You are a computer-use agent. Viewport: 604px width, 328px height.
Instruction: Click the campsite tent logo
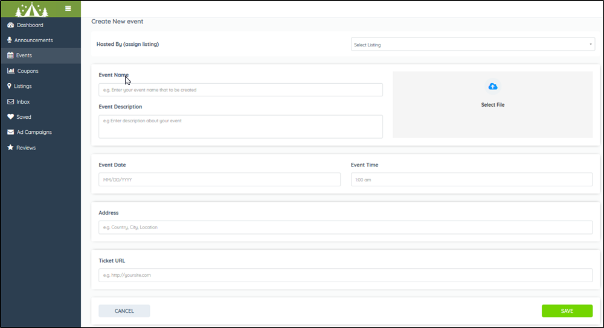[x=31, y=9]
